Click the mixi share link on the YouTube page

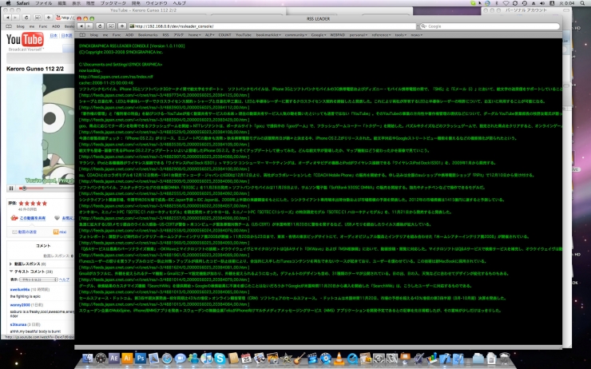60,232
